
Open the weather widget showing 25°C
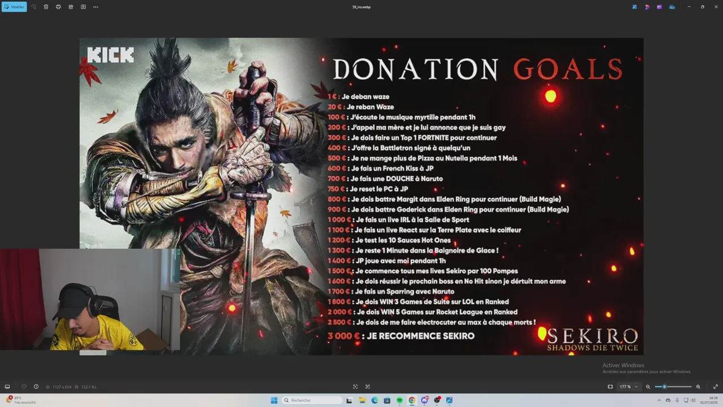(21, 400)
